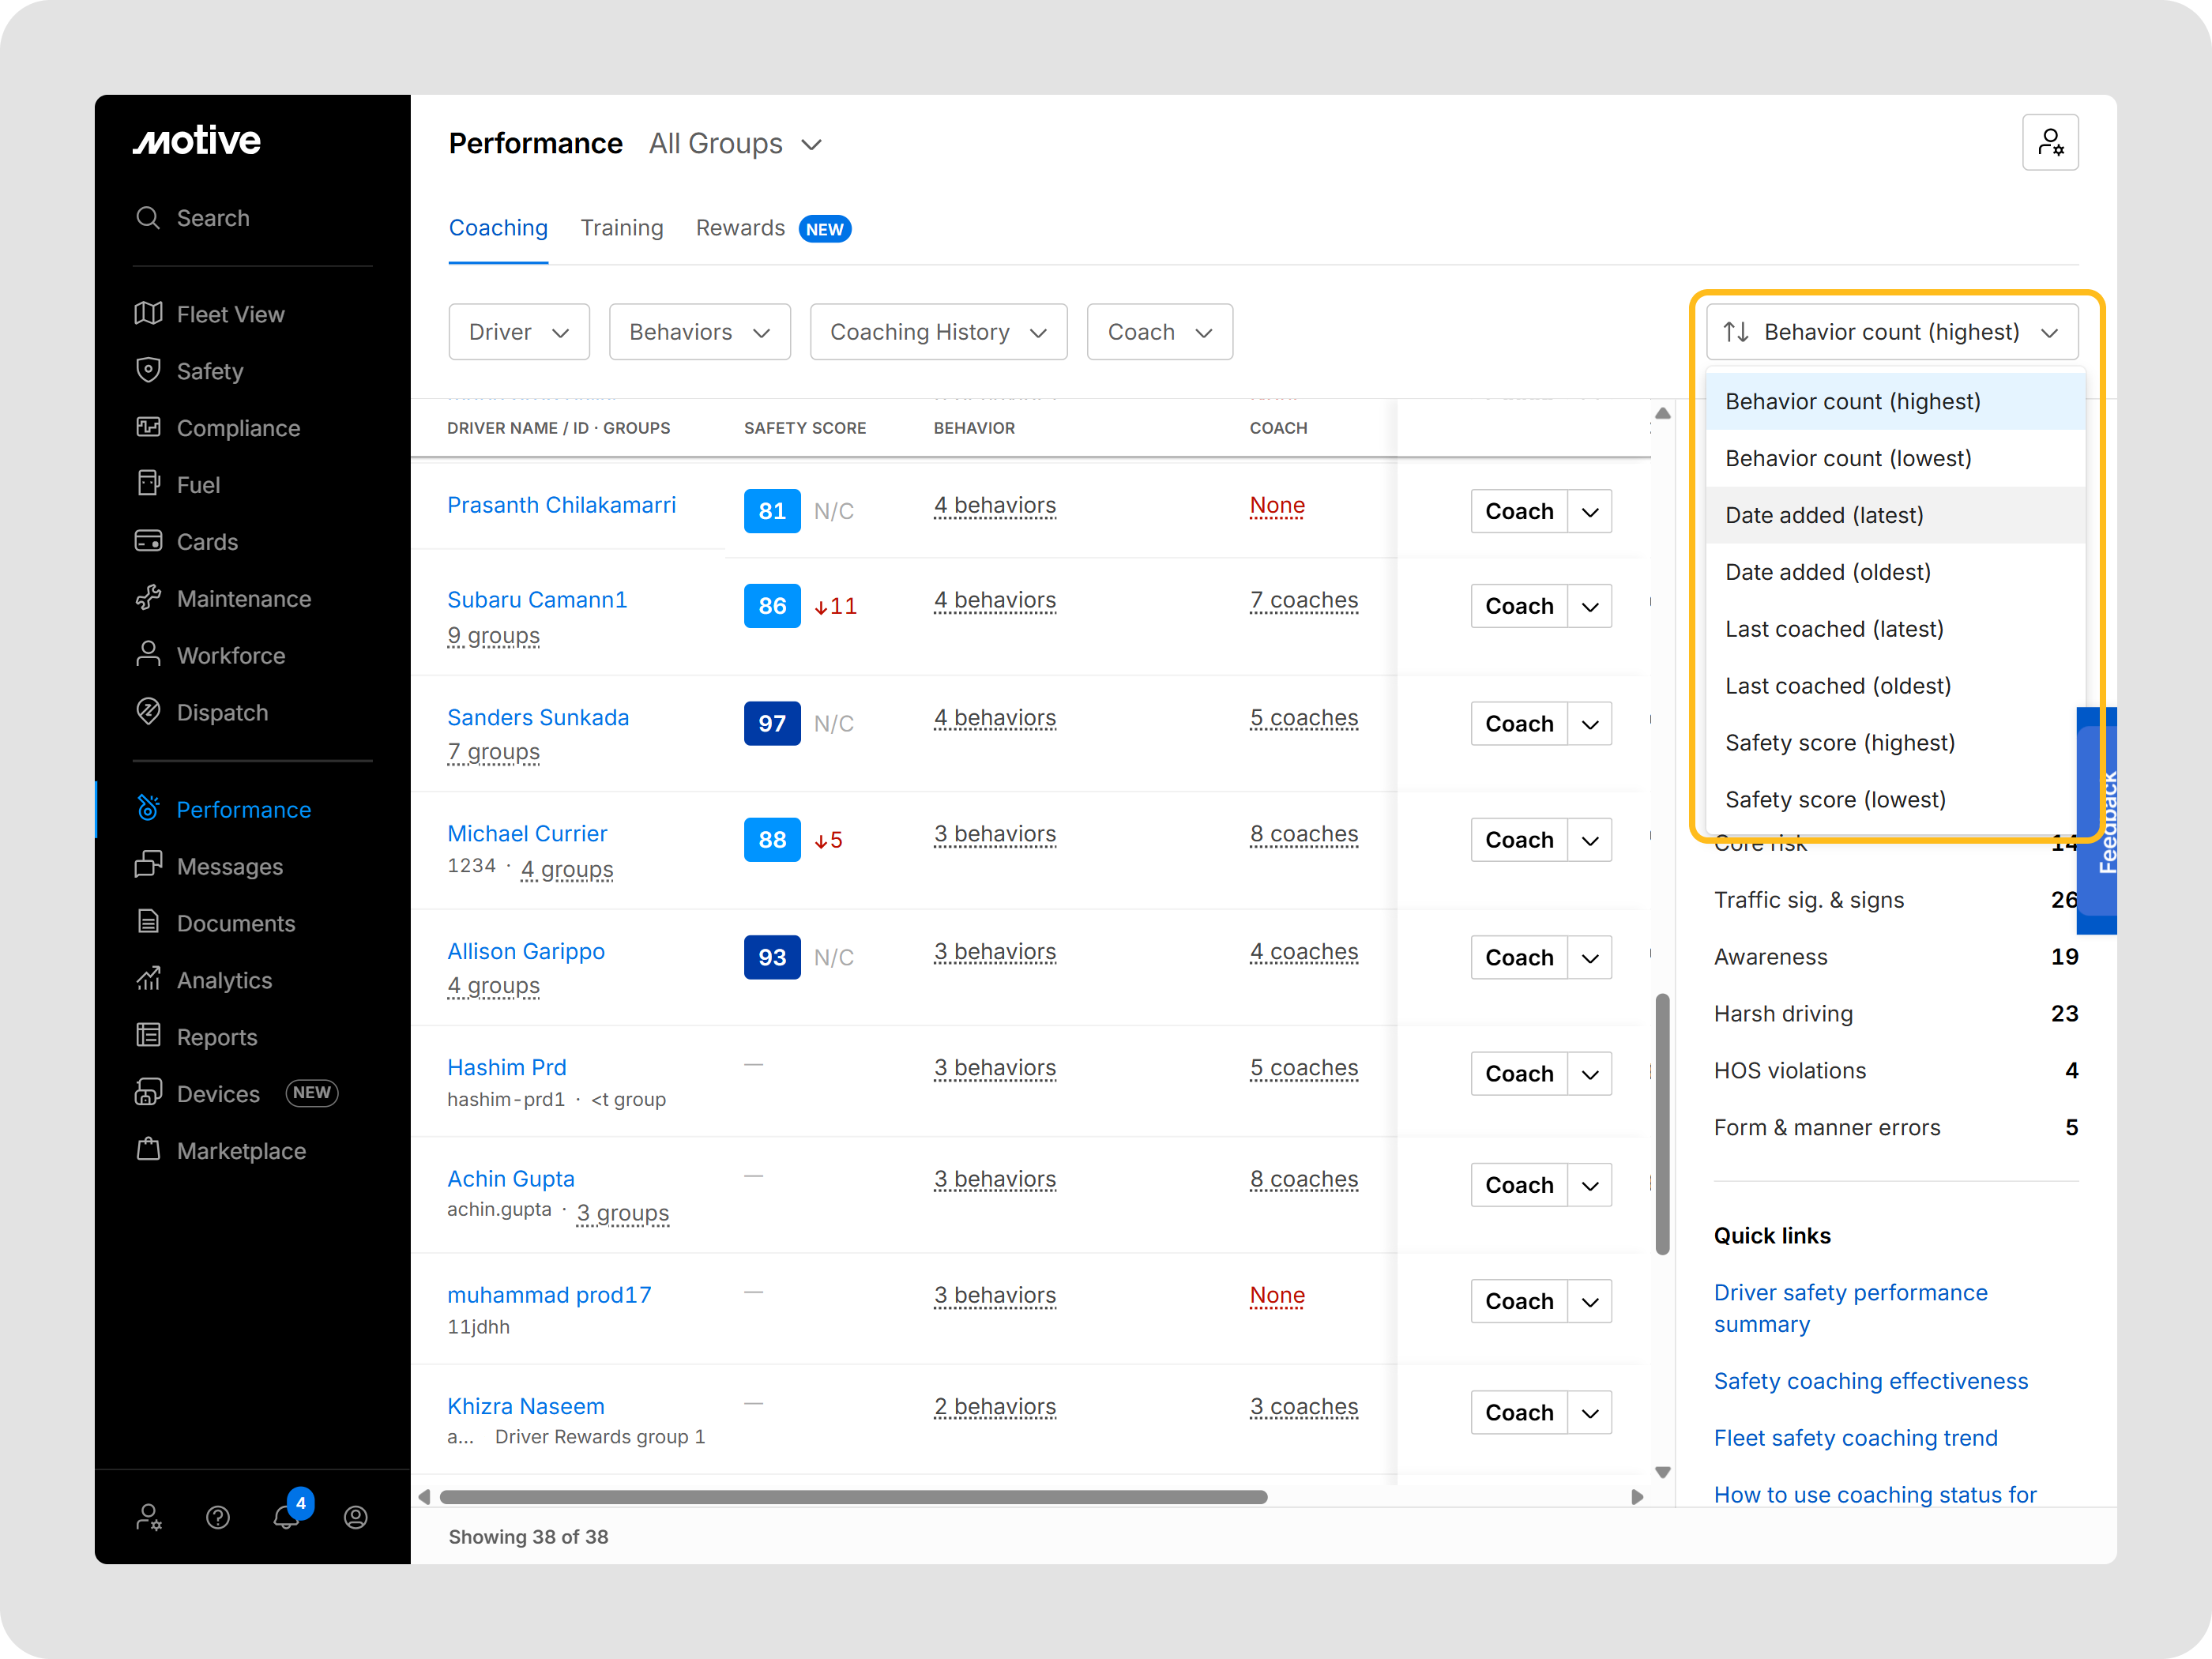
Task: Click the Maintenance wrench icon
Action: tap(148, 598)
